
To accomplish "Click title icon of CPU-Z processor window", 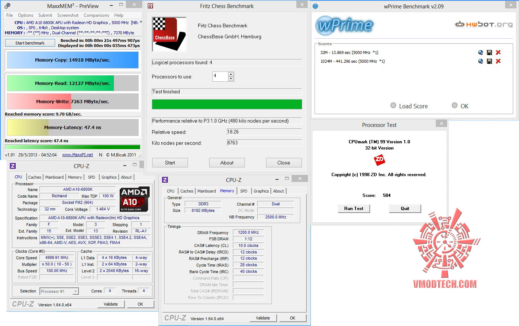I will coord(13,166).
